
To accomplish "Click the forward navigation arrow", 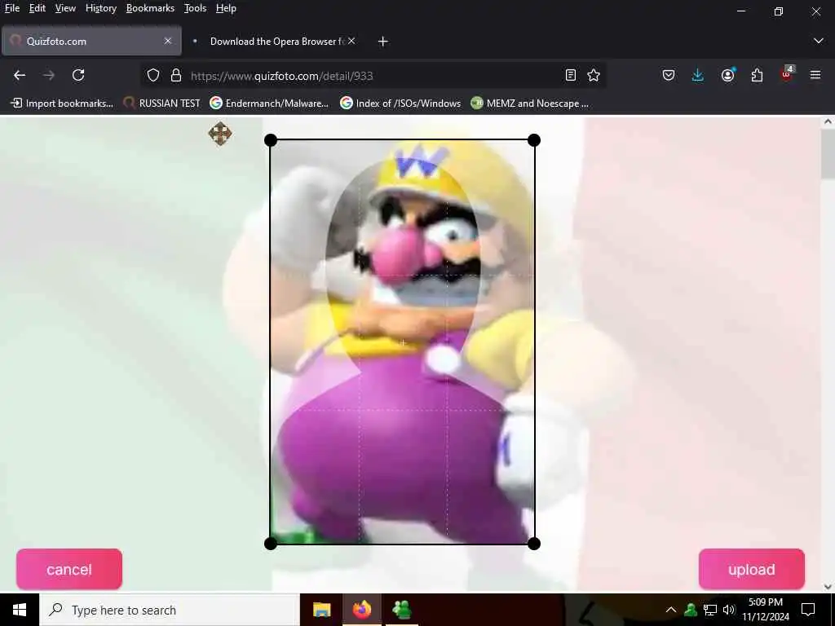I will 49,76.
